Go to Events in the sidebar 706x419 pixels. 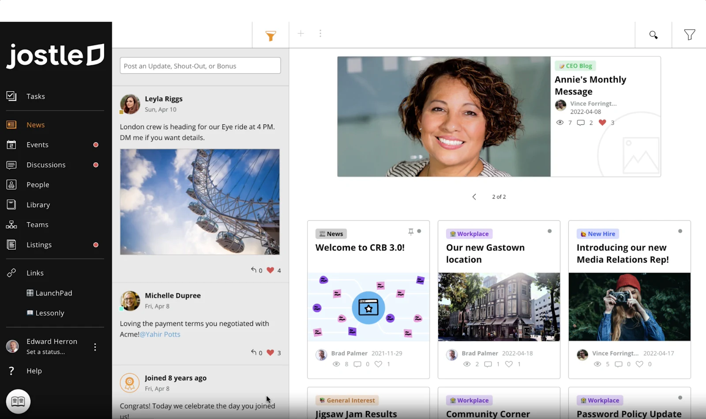[x=37, y=145]
